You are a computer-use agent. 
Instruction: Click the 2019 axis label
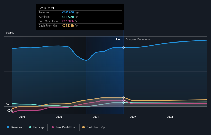pos(22,117)
